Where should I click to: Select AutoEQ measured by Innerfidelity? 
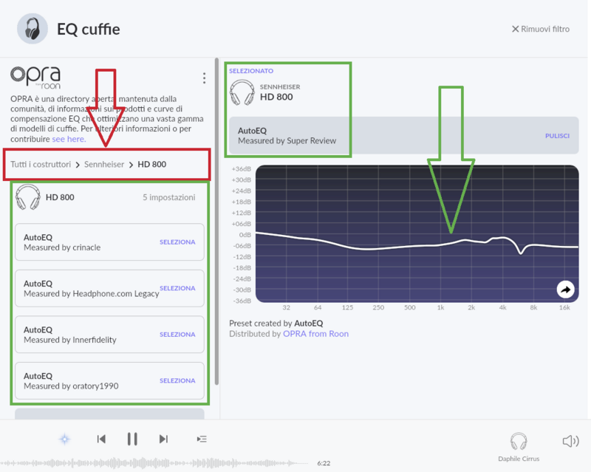[177, 335]
